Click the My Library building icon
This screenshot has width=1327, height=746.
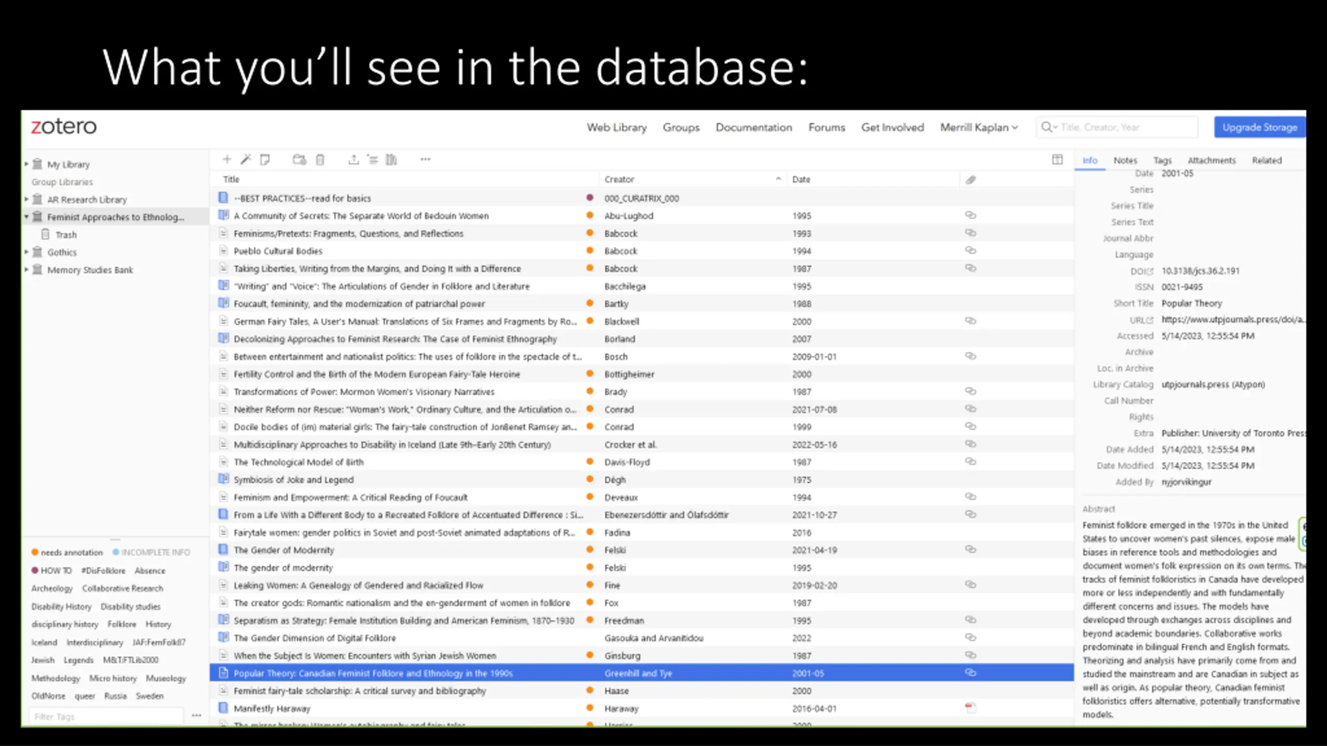coord(37,164)
